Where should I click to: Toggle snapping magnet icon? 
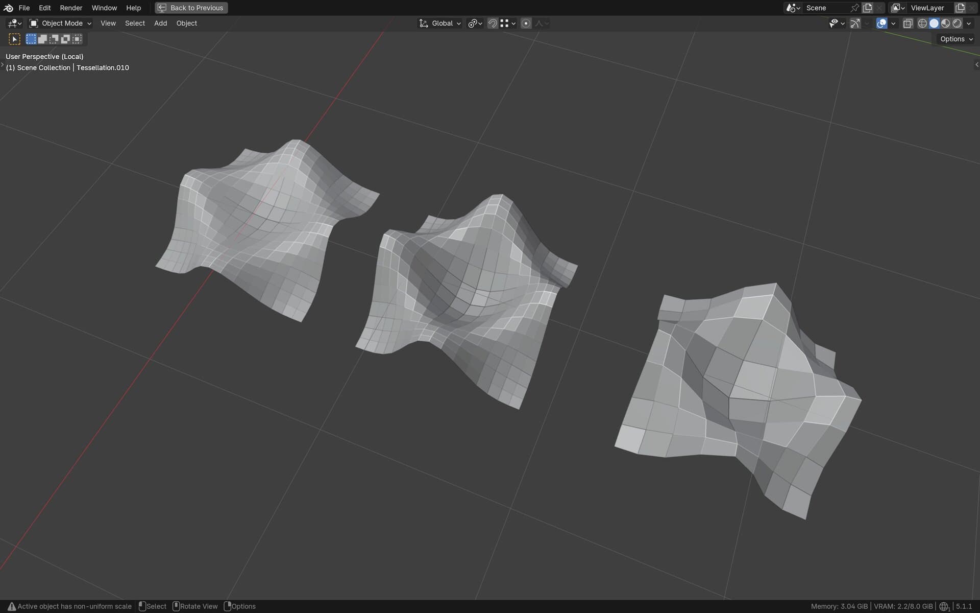click(492, 23)
